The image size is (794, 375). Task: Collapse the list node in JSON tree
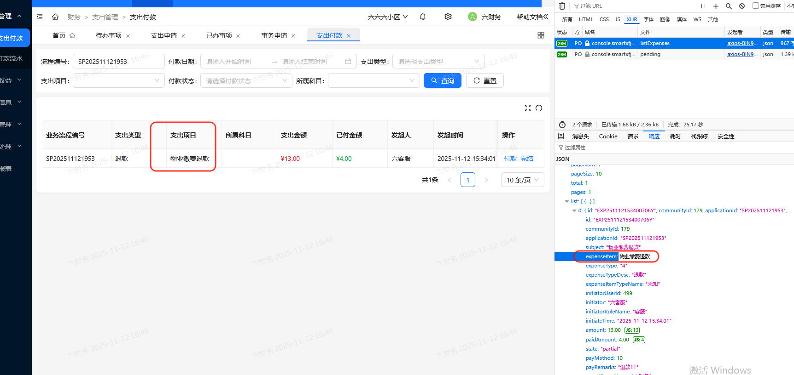pyautogui.click(x=567, y=201)
